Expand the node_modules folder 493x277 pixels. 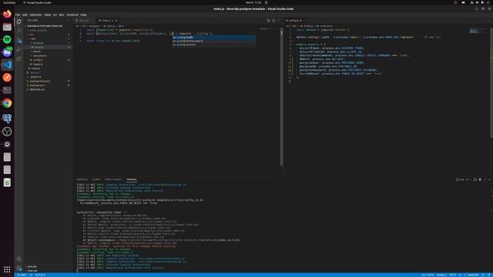pyautogui.click(x=39, y=31)
